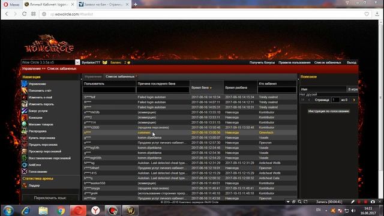This screenshot has width=384, height=216.
Task: Bookmark page with the heart icon
Action: (x=367, y=14)
